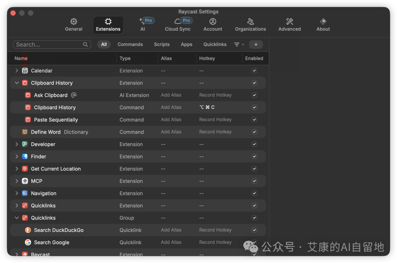The width and height of the screenshot is (397, 263).
Task: Click Add Alias for Define Word
Action: point(171,132)
